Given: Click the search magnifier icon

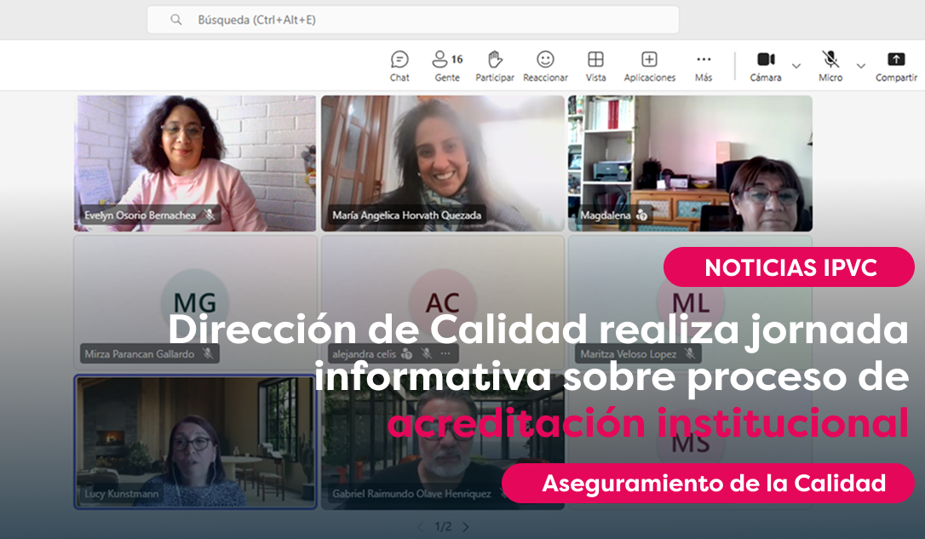Looking at the screenshot, I should click(176, 20).
